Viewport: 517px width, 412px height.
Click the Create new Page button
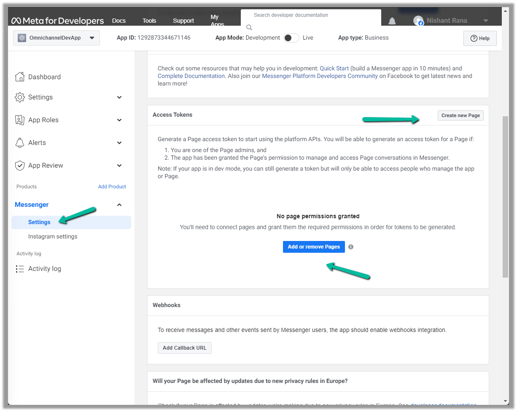[x=460, y=115]
